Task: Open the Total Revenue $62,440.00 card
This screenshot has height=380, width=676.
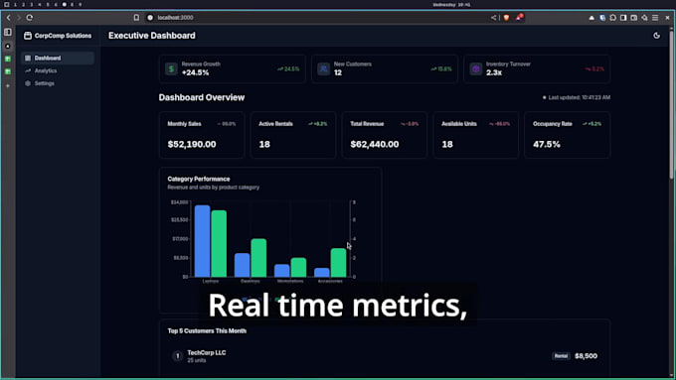Action: coord(385,135)
